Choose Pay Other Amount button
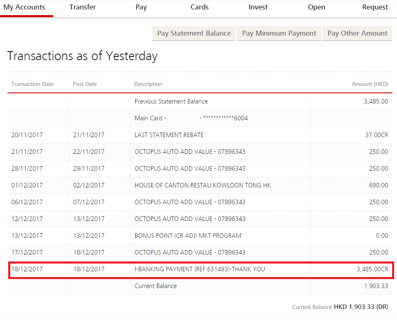Image resolution: width=397 pixels, height=320 pixels. point(357,34)
